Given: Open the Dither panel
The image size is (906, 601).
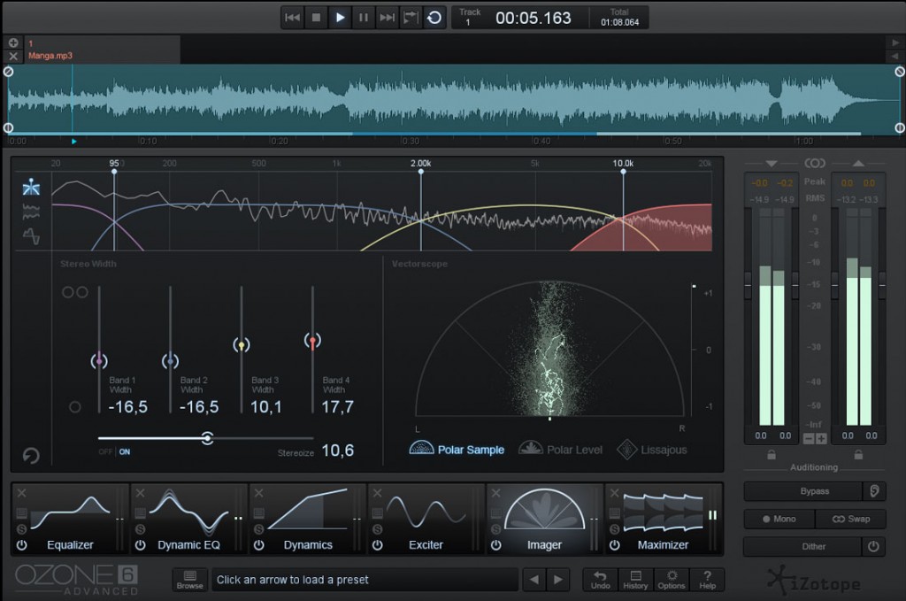Looking at the screenshot, I should coord(802,546).
